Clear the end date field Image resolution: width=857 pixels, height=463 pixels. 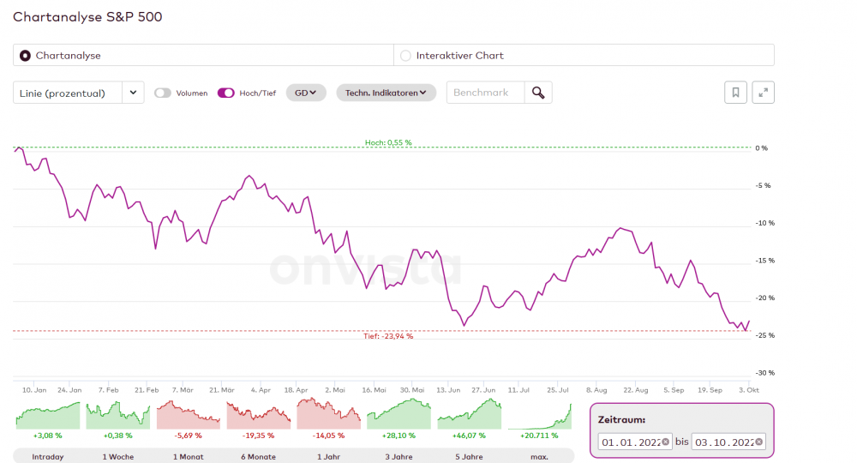coord(758,442)
